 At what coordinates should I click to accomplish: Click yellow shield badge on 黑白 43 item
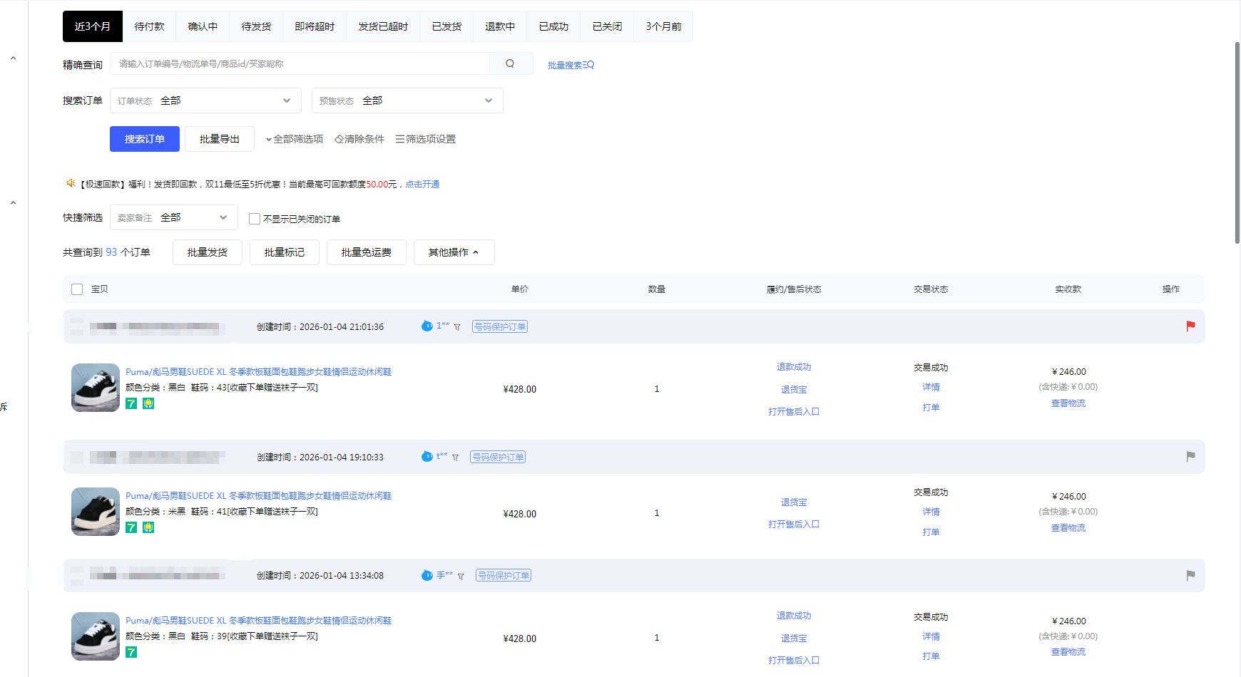coord(148,403)
